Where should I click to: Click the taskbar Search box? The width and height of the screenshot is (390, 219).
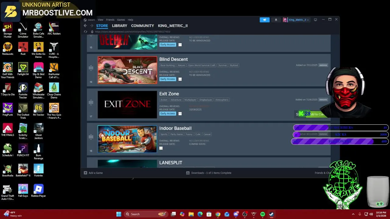[146, 214]
